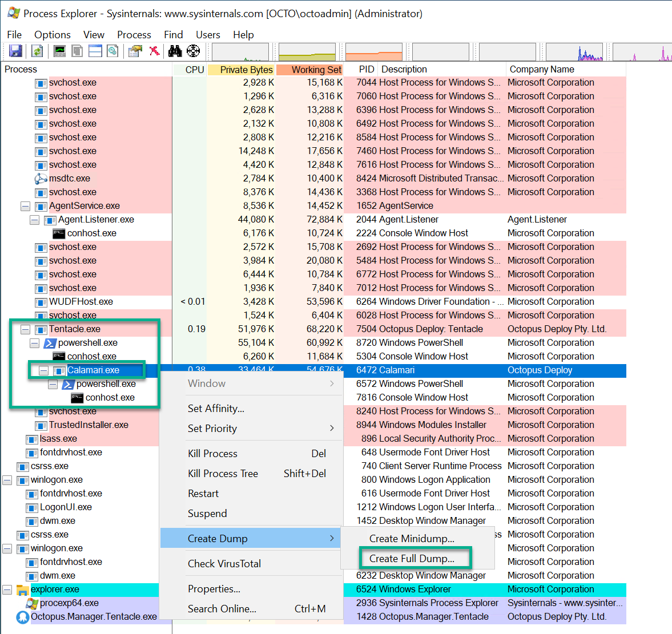Select the Find Window's Process crosshair icon

tap(194, 51)
